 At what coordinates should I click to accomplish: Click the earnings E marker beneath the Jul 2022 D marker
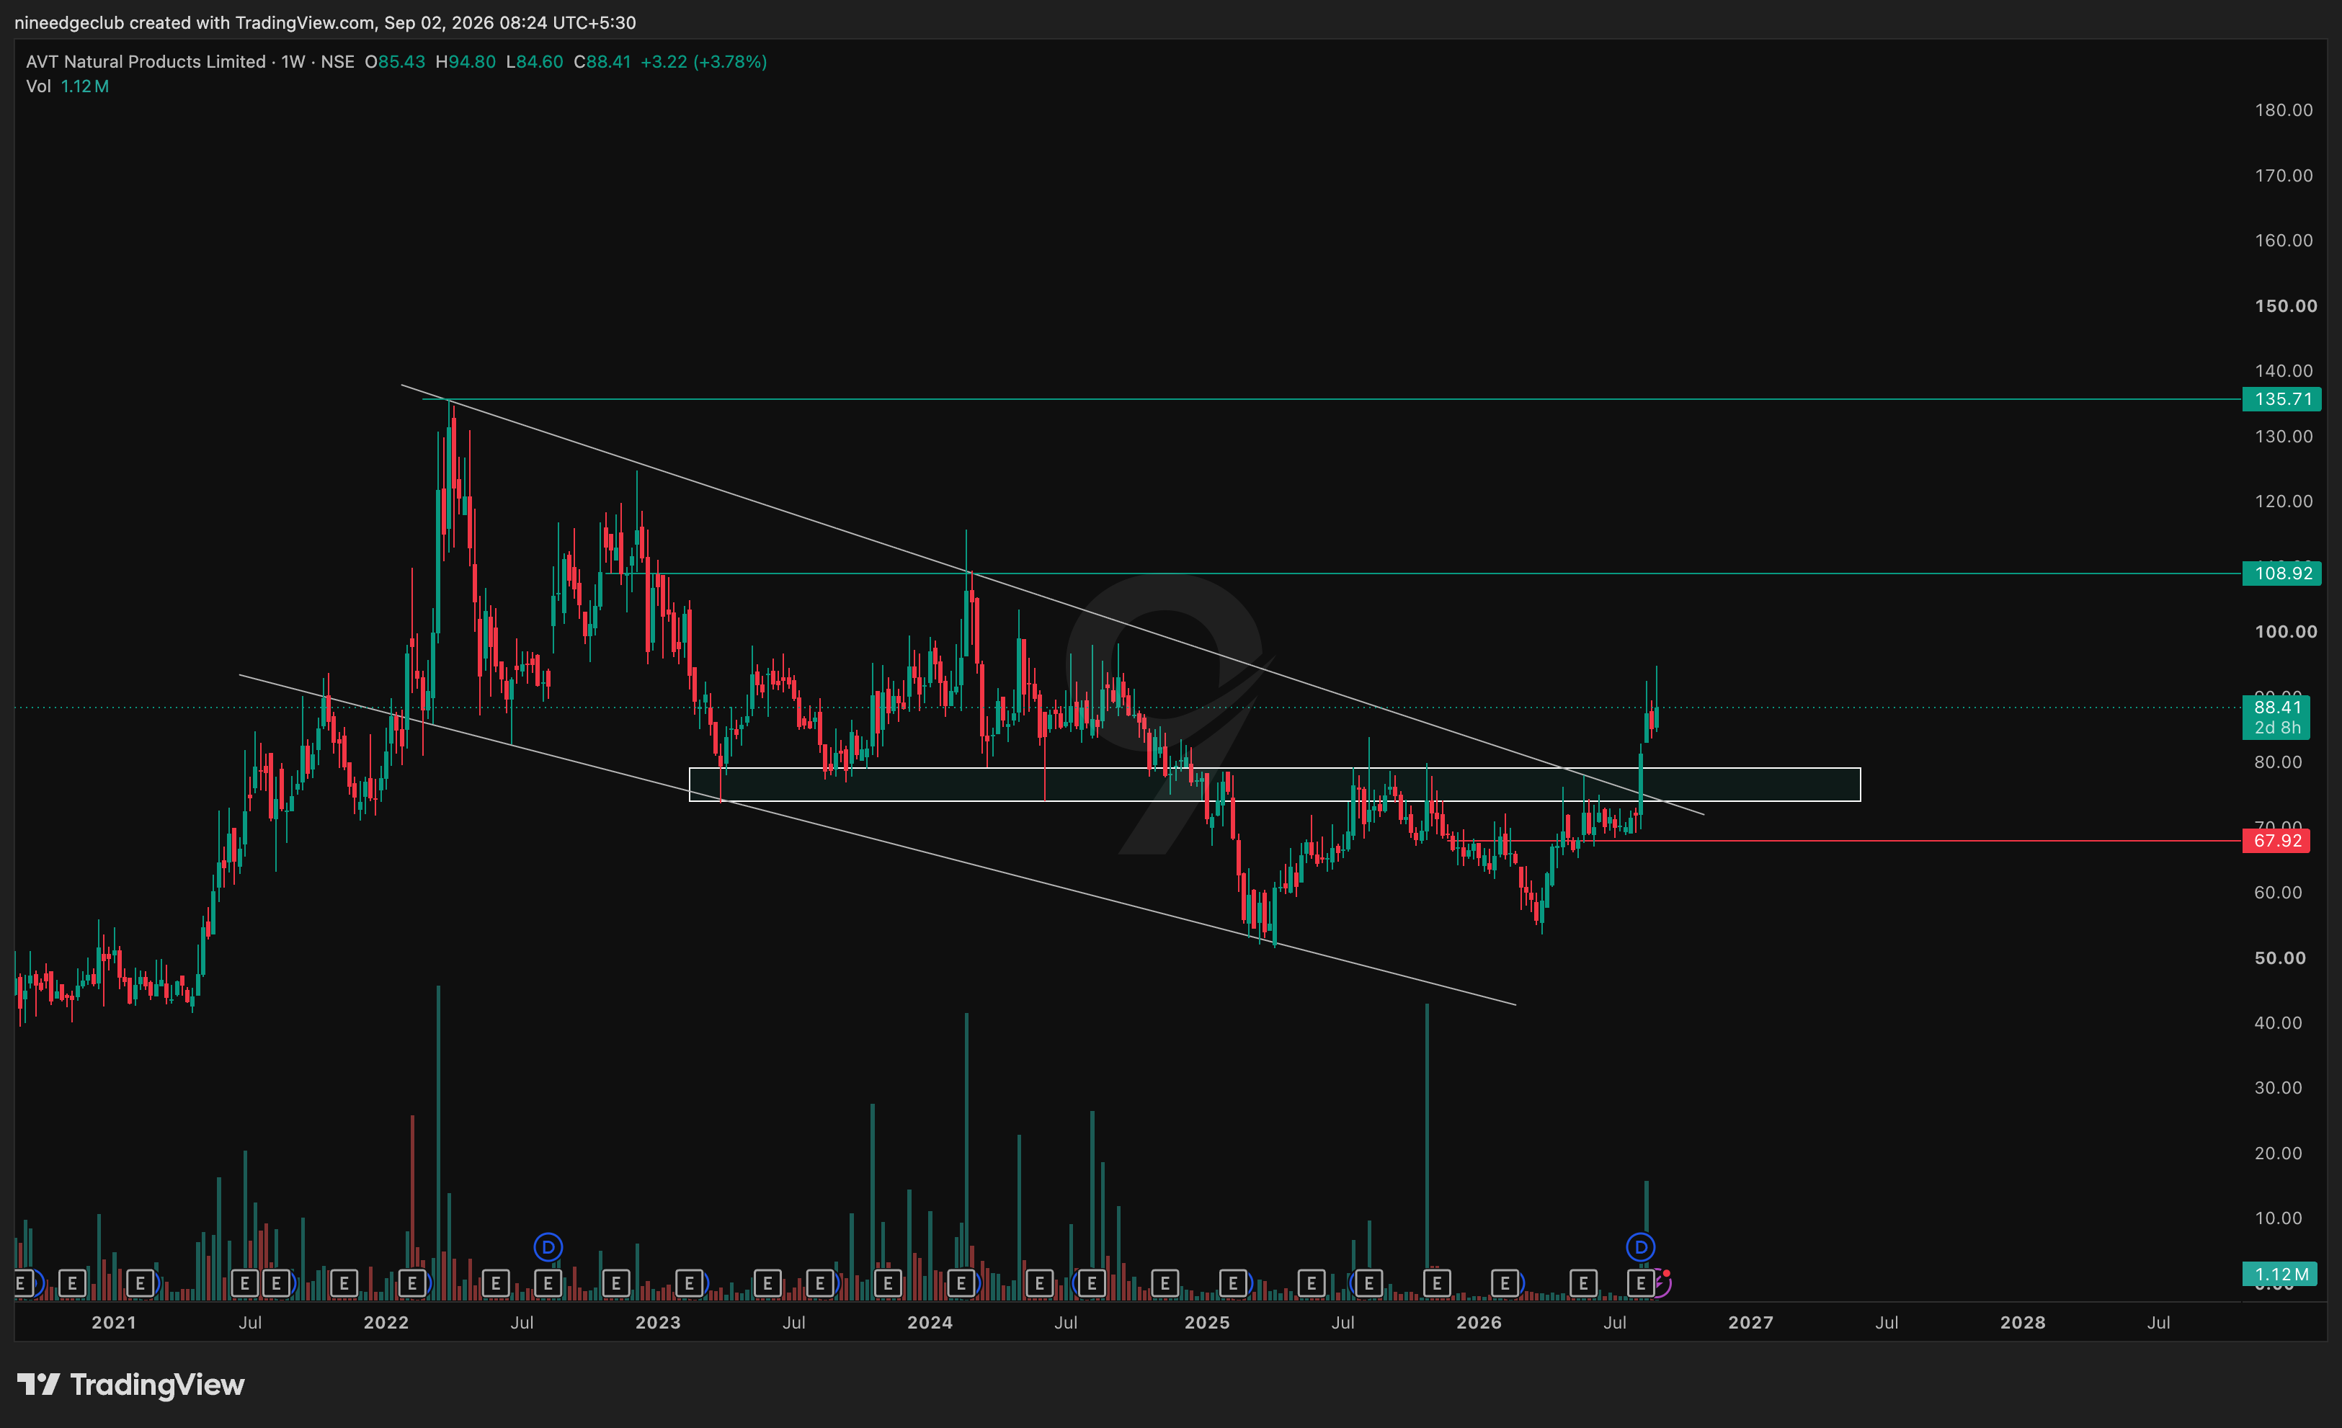(548, 1284)
